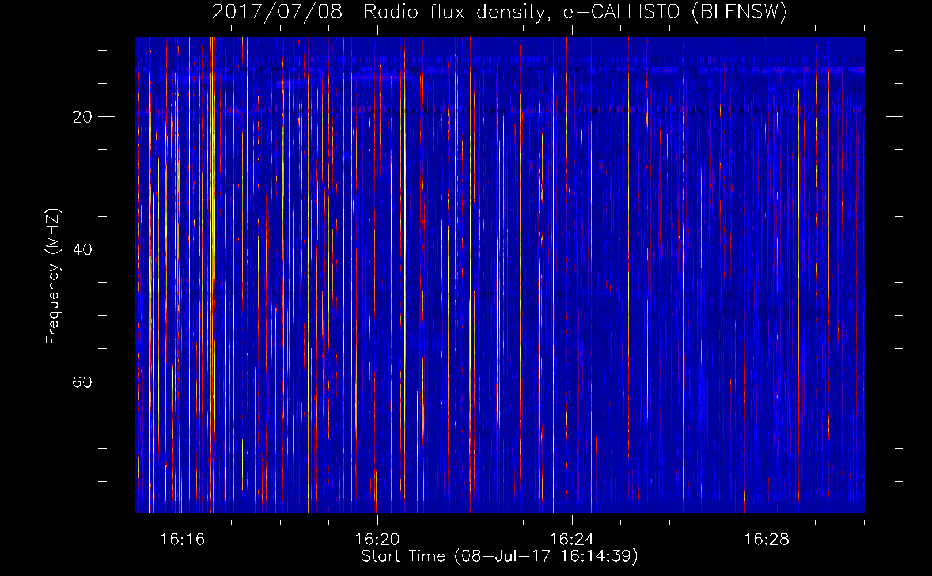Viewport: 932px width, 576px height.
Task: Click the '16:28' time tick label
Action: tap(767, 540)
